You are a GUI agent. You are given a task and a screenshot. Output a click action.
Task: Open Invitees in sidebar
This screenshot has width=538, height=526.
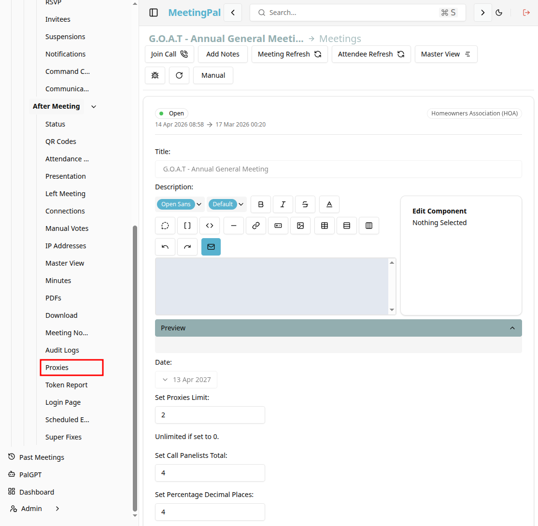click(57, 19)
